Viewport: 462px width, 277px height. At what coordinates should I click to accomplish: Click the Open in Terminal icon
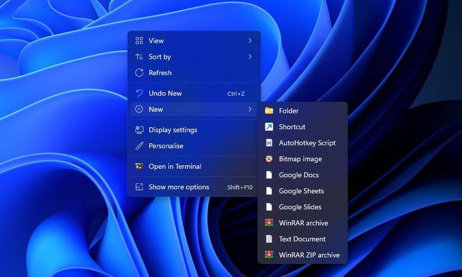click(x=139, y=166)
